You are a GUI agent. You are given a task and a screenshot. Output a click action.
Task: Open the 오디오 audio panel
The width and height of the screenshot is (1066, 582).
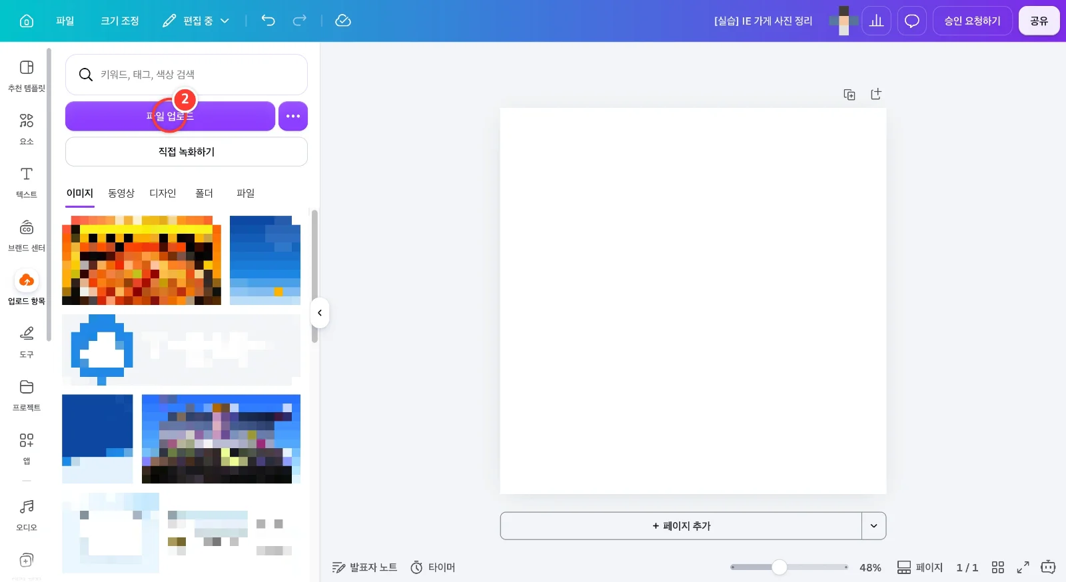27,515
